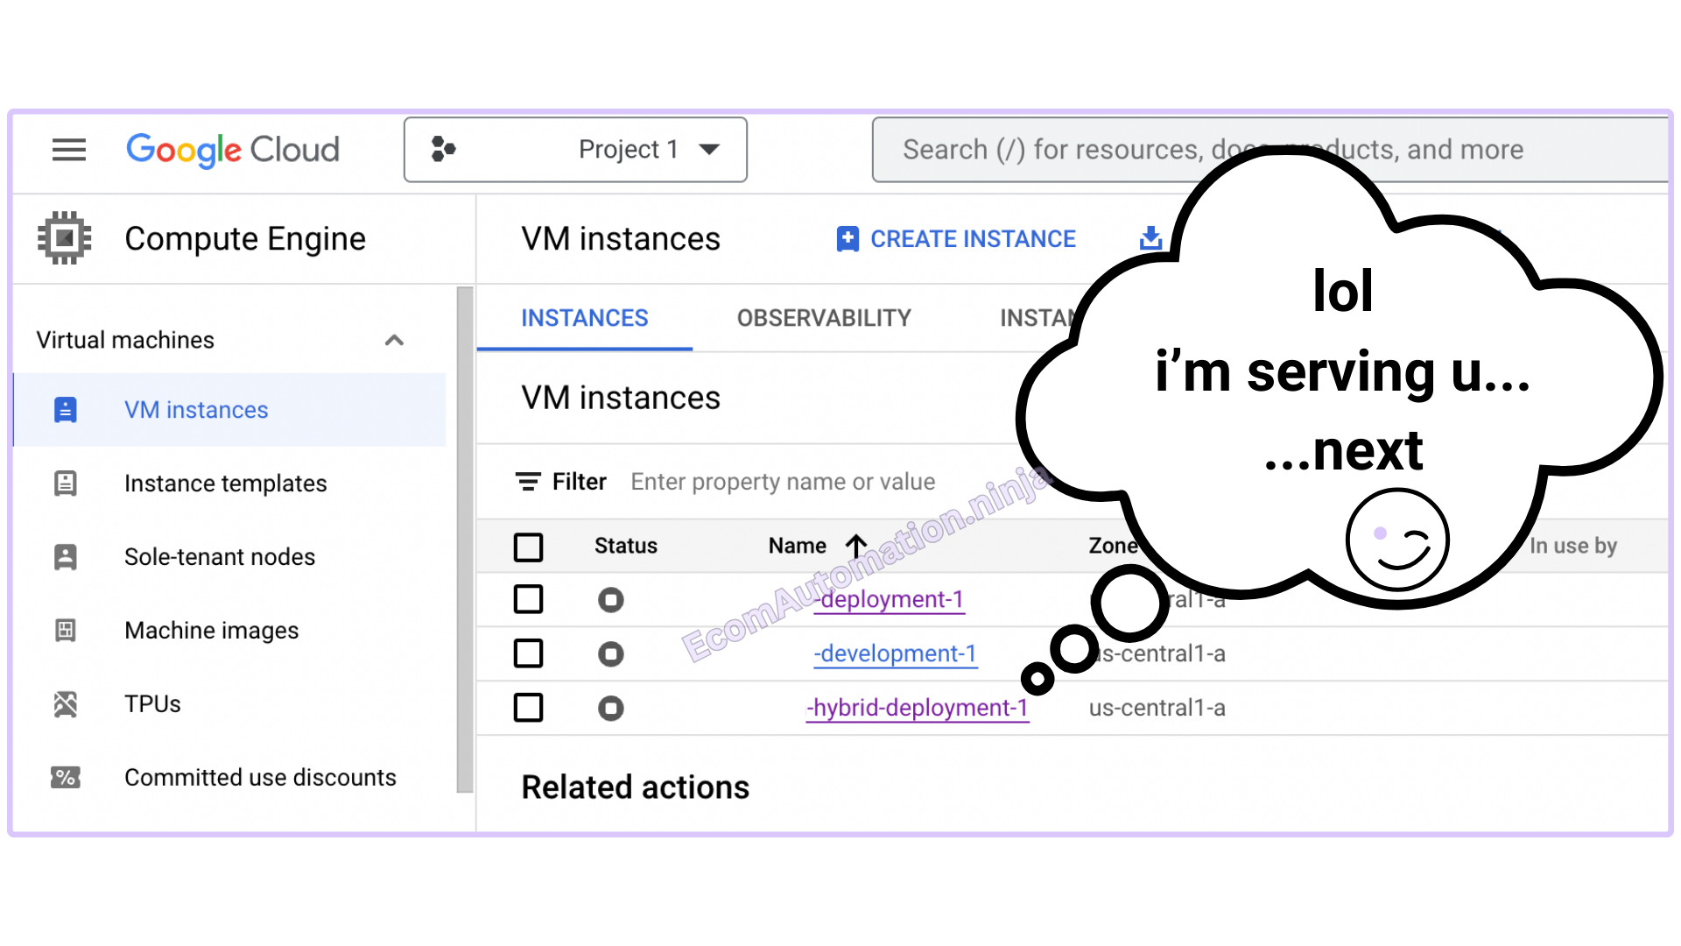Open the TPUs page
The width and height of the screenshot is (1681, 946).
point(152,704)
